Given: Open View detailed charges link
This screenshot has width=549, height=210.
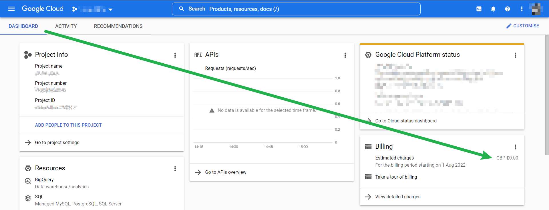Looking at the screenshot, I should tap(398, 197).
